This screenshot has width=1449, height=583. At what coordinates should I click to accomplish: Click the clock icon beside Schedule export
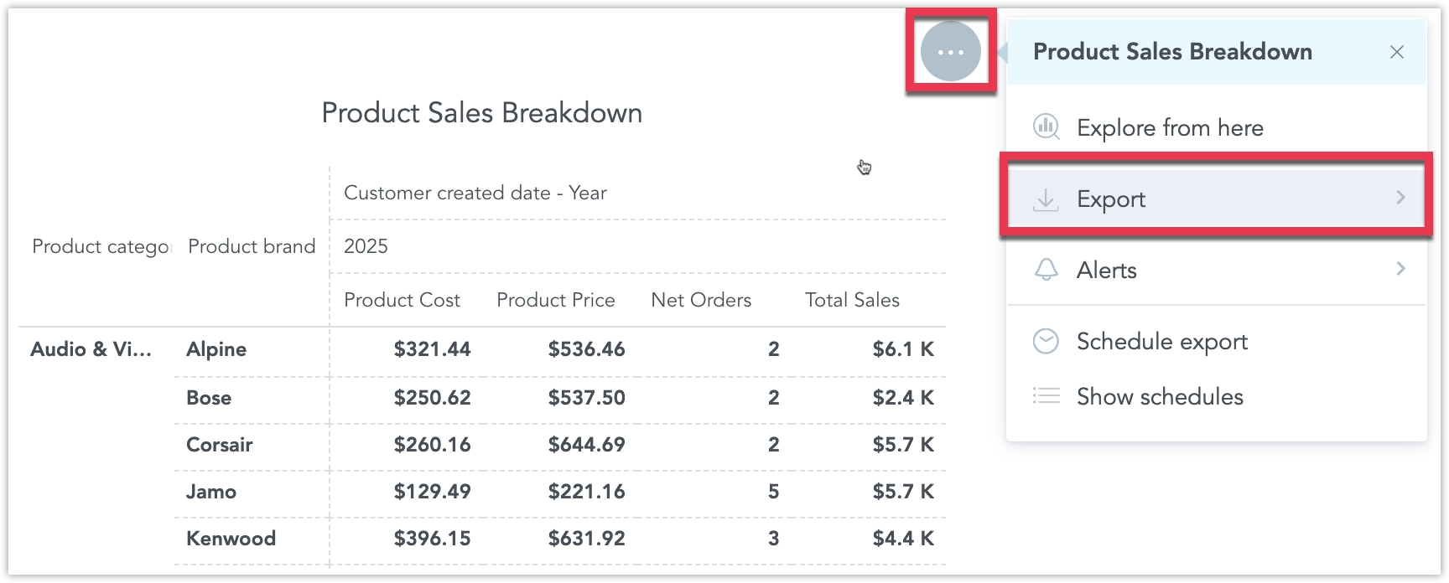point(1046,341)
